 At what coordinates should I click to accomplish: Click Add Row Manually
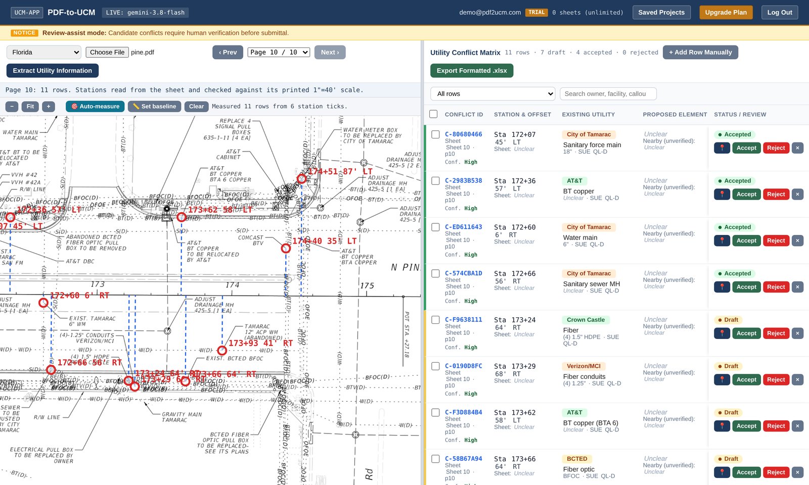[700, 52]
